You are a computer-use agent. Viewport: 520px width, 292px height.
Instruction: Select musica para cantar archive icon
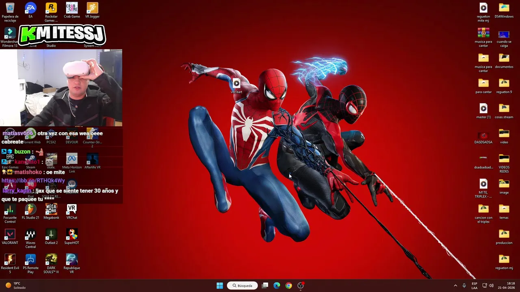click(x=483, y=37)
